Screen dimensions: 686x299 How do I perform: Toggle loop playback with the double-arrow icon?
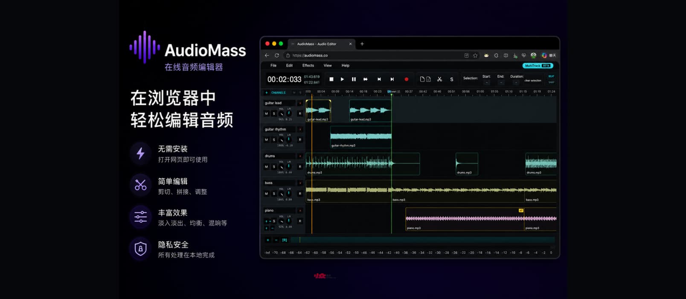[x=366, y=79]
